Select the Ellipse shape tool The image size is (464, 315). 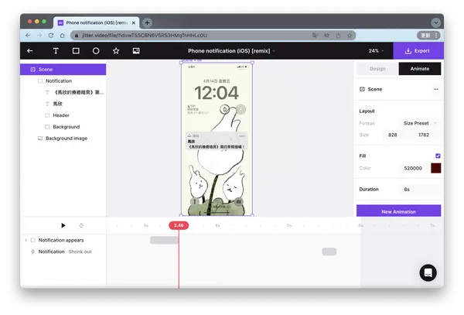96,51
